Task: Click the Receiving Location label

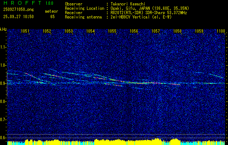Action: (84, 8)
